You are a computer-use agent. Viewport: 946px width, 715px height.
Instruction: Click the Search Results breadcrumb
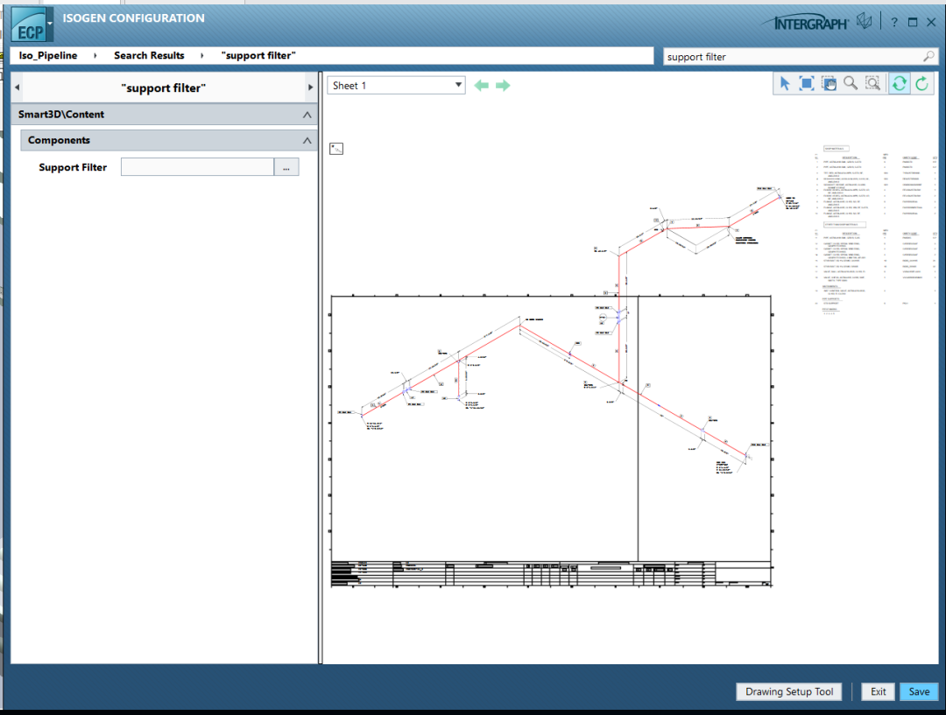[149, 55]
